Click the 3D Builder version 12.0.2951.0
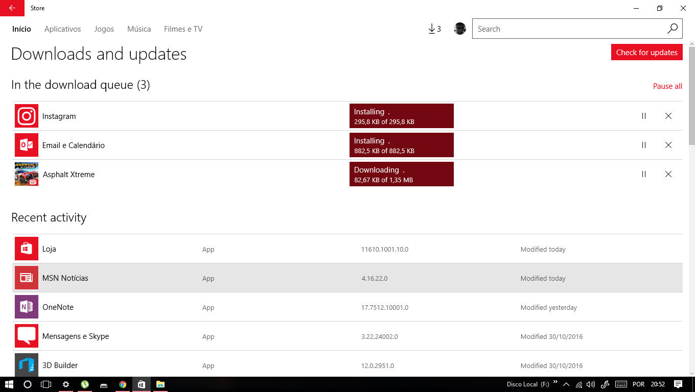 point(378,366)
